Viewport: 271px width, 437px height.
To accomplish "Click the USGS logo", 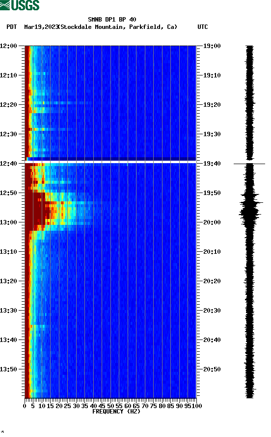I will pyautogui.click(x=20, y=5).
